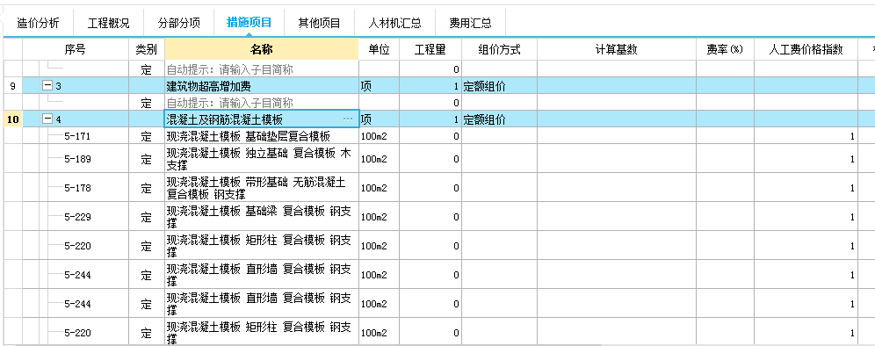
Task: Open the 人材机汇总 tab
Action: [394, 23]
